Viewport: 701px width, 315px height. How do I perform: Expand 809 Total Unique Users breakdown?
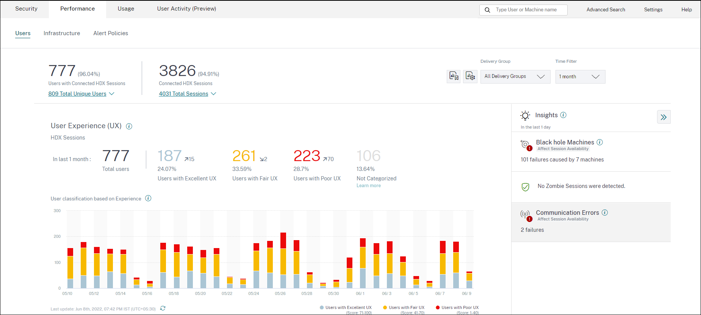pyautogui.click(x=81, y=94)
